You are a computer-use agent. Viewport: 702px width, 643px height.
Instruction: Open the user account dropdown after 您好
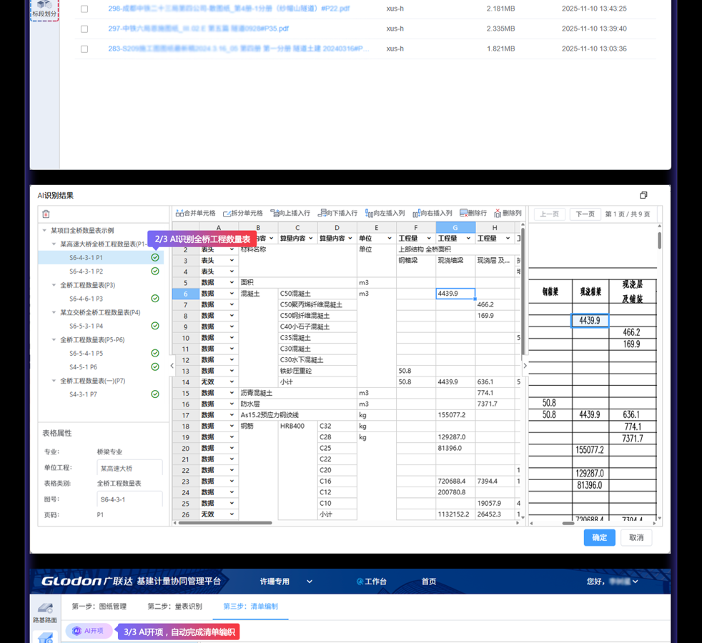pos(636,582)
